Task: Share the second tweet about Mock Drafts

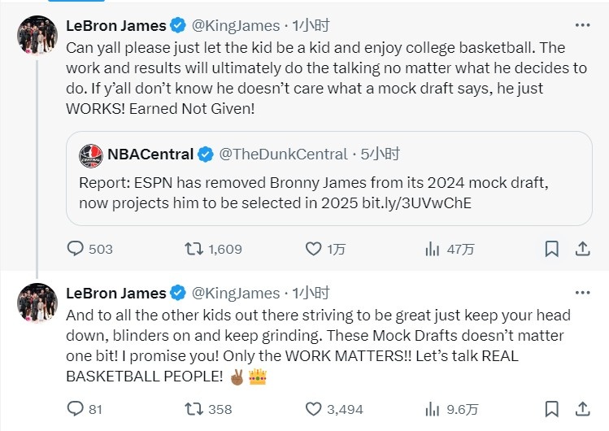Action: tap(582, 409)
